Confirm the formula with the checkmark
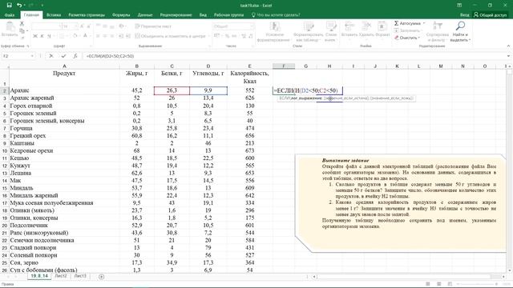Screen dimensions: 513x288 point(63,56)
